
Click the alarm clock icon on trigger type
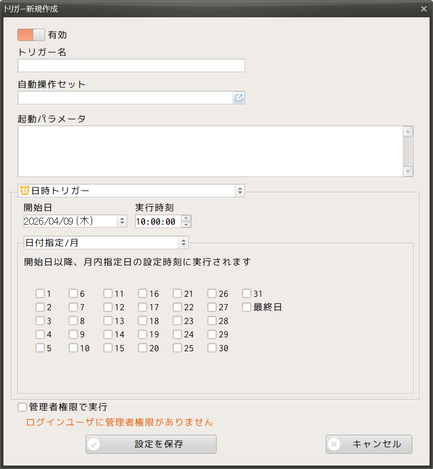(24, 190)
